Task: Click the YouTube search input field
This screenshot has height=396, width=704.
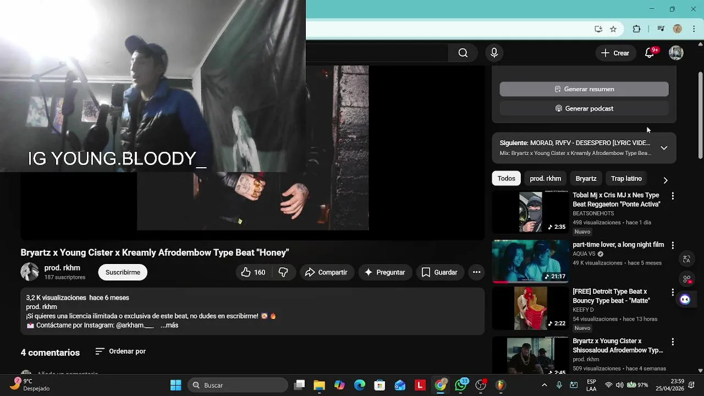Action: point(377,53)
